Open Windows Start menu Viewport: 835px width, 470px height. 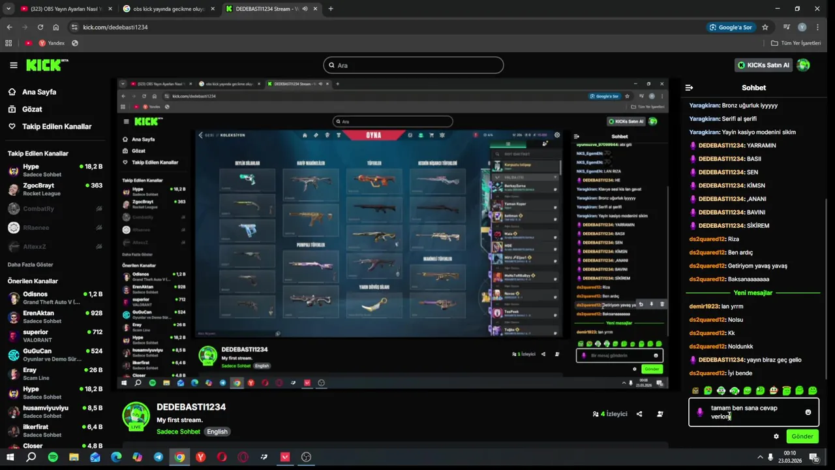10,457
